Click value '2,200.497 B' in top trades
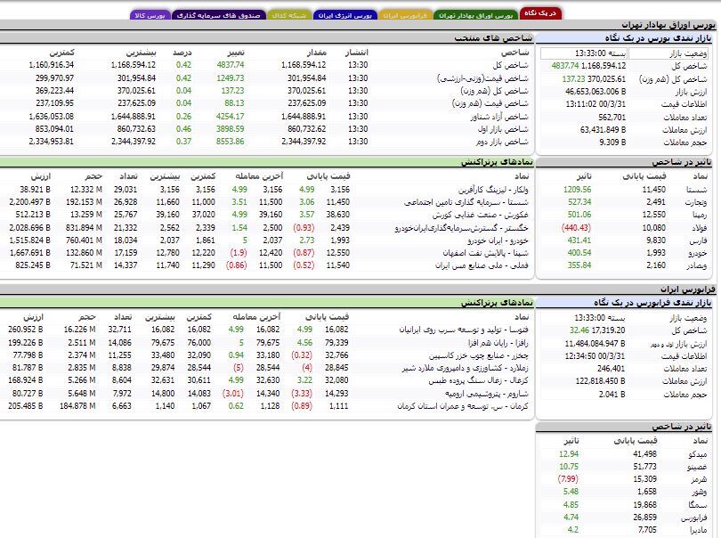The width and height of the screenshot is (721, 538). tap(30, 202)
